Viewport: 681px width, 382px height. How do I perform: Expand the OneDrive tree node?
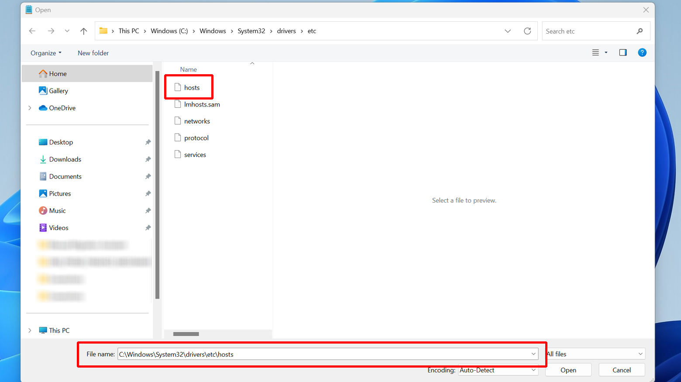pyautogui.click(x=30, y=108)
